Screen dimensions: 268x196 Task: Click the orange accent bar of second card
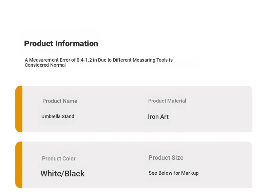coord(19,165)
